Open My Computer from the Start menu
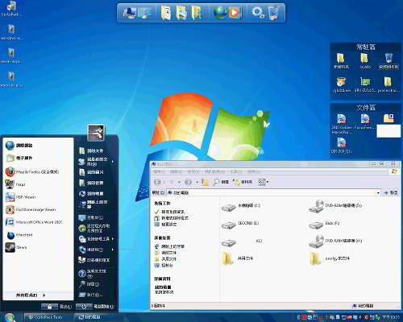 (91, 193)
